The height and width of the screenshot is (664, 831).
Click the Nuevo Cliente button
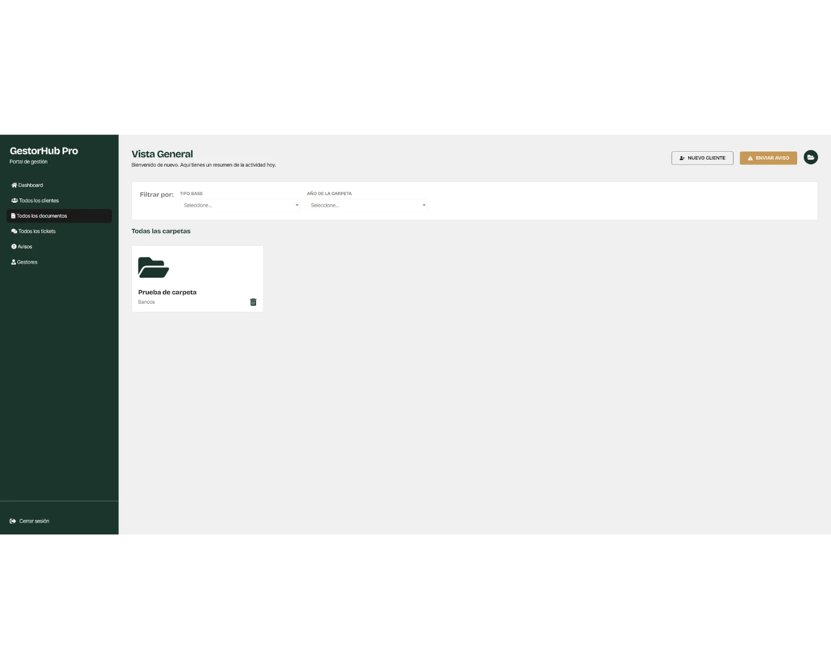(702, 158)
